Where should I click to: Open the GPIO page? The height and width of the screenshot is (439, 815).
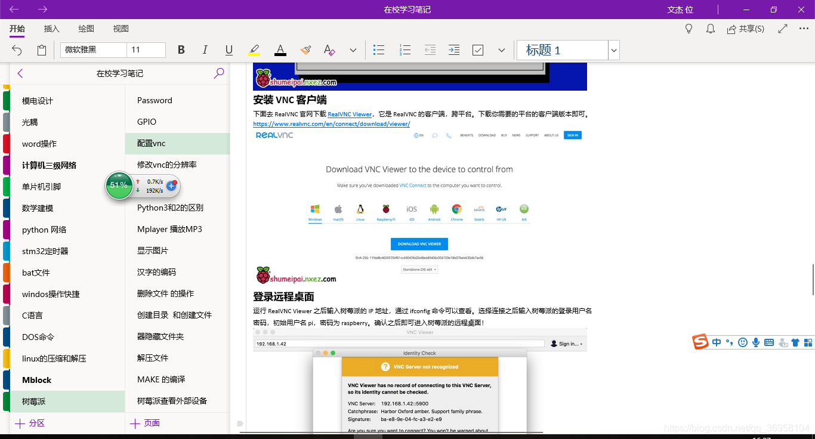(177, 122)
